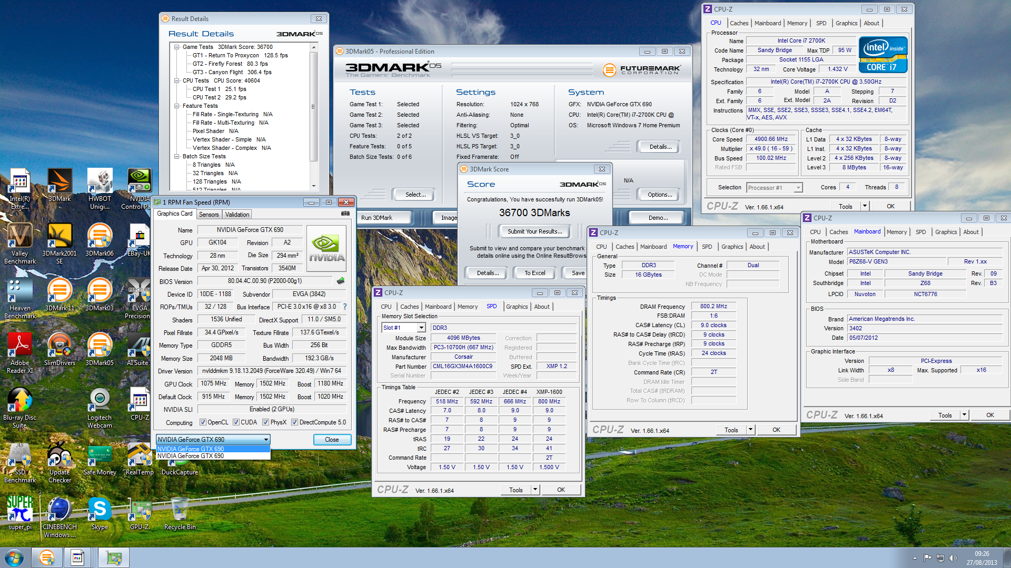Collapse Game Tests tree node

pyautogui.click(x=177, y=47)
